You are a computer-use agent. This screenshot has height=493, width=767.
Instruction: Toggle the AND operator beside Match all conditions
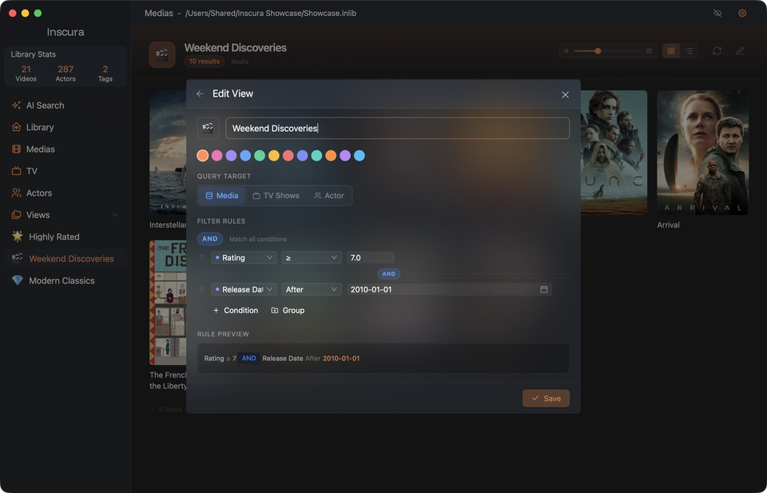(x=210, y=239)
